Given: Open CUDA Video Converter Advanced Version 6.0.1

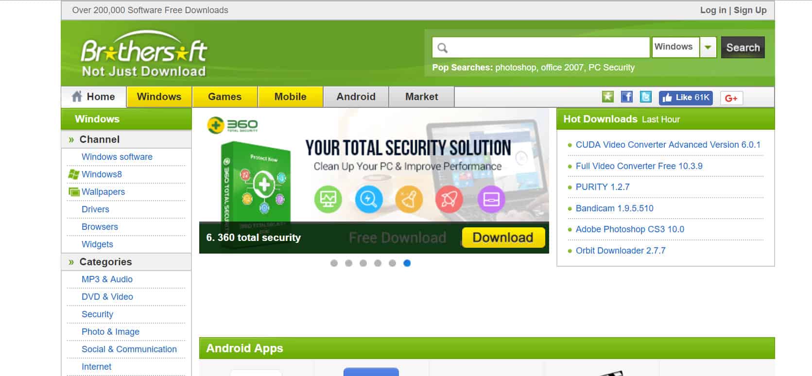Looking at the screenshot, I should point(668,145).
